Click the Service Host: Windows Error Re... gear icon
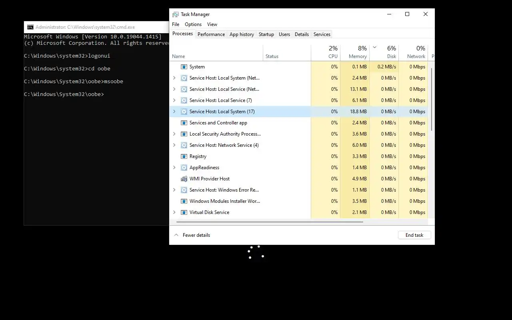 pyautogui.click(x=184, y=190)
